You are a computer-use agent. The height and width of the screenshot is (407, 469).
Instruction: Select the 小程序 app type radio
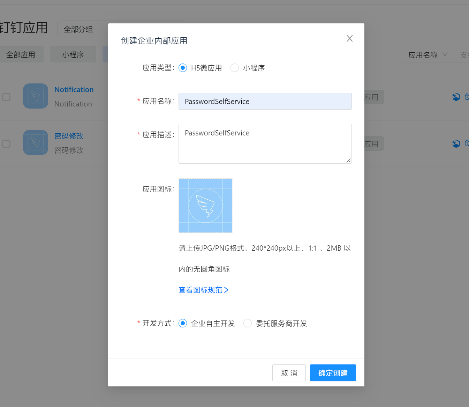pos(235,68)
